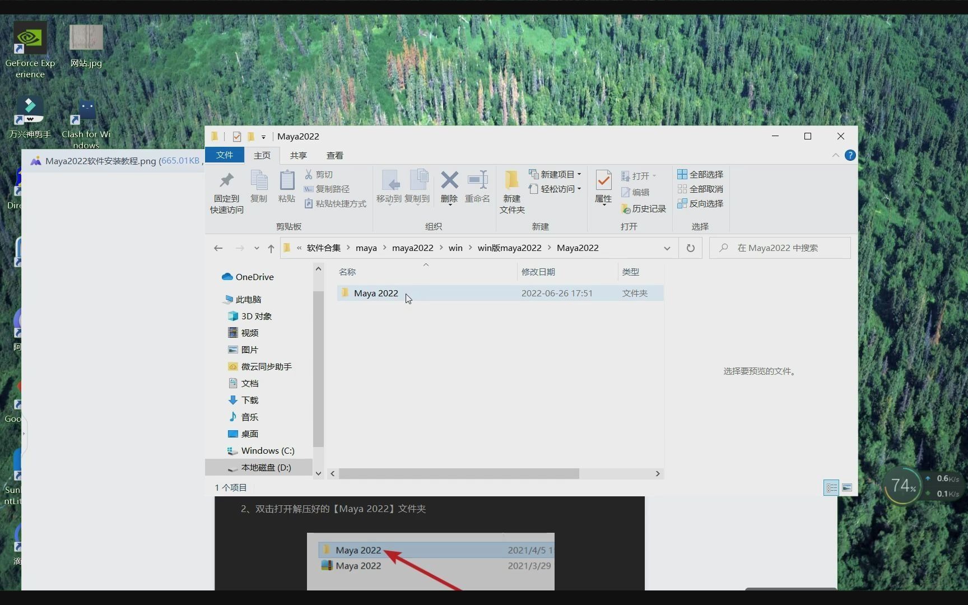Viewport: 968px width, 605px height.
Task: Open the 文件 file menu tab
Action: [x=225, y=155]
